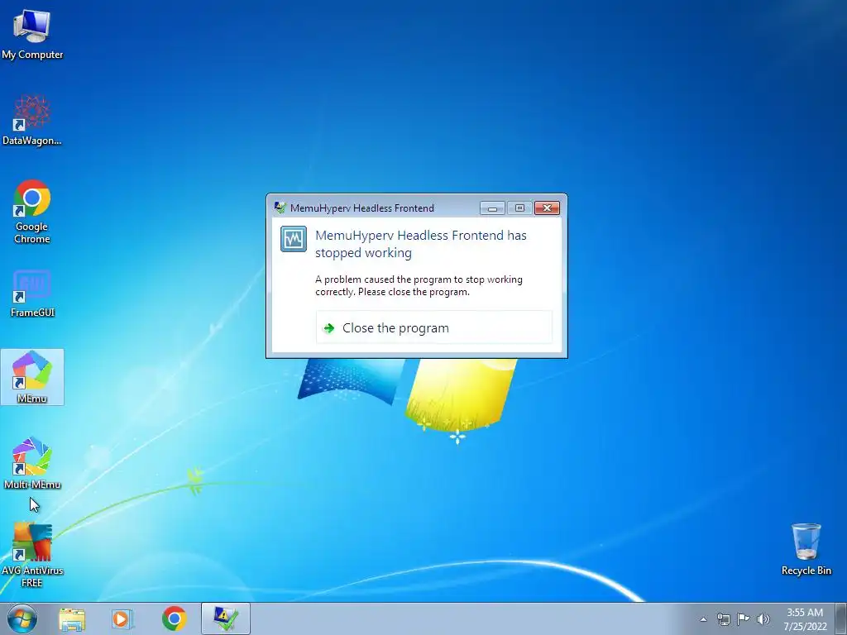Select the AVG AntiVirus FREE shortcut
Screen dimensions: 847x635
click(x=32, y=555)
